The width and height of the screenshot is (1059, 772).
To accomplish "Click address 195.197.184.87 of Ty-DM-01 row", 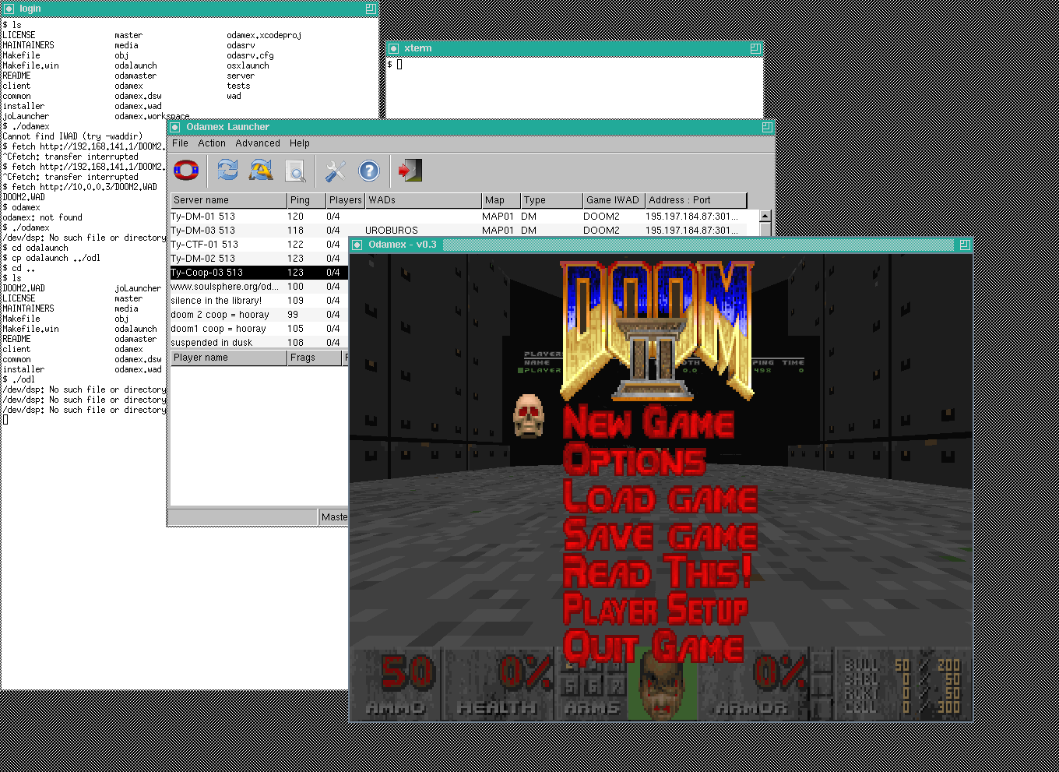I will (691, 217).
